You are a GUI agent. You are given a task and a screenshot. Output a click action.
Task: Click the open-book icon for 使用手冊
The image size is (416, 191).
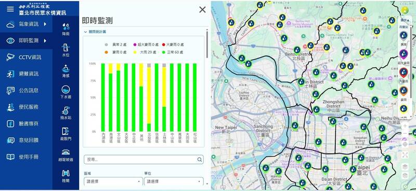10,157
